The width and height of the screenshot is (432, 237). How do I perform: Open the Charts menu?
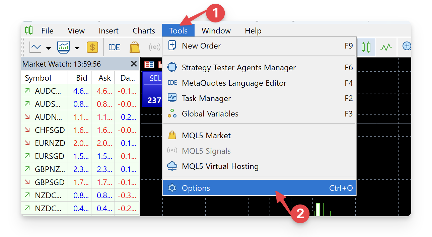coord(144,31)
